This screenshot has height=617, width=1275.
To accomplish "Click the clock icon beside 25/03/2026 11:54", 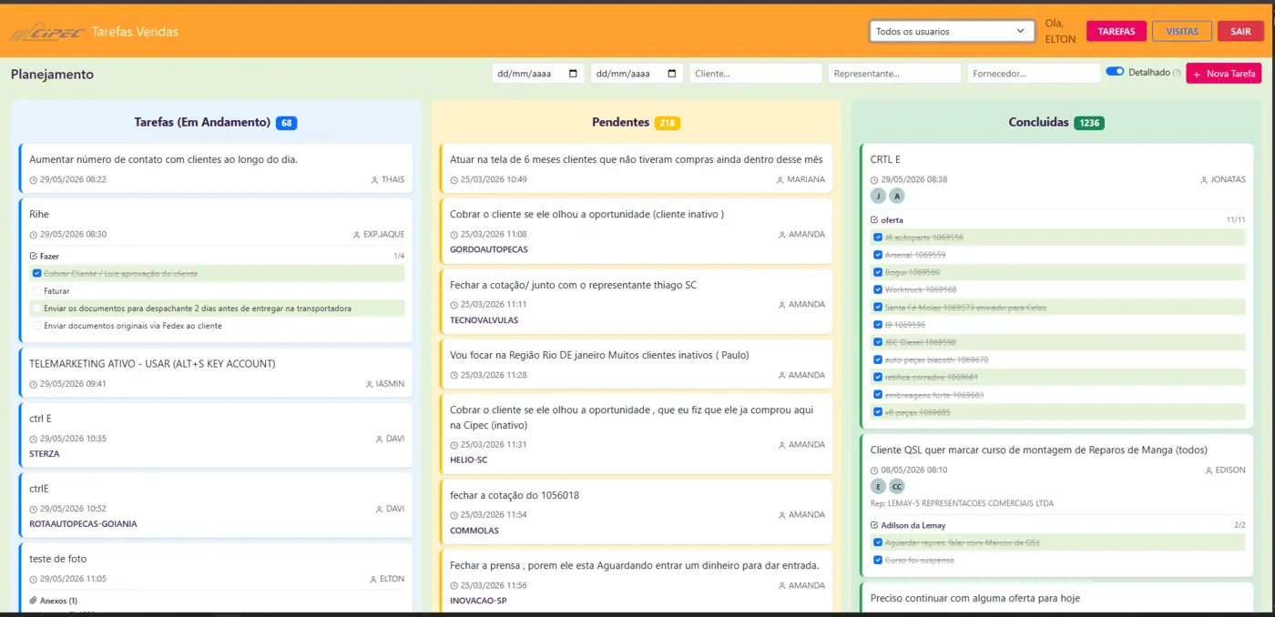I will pyautogui.click(x=454, y=515).
